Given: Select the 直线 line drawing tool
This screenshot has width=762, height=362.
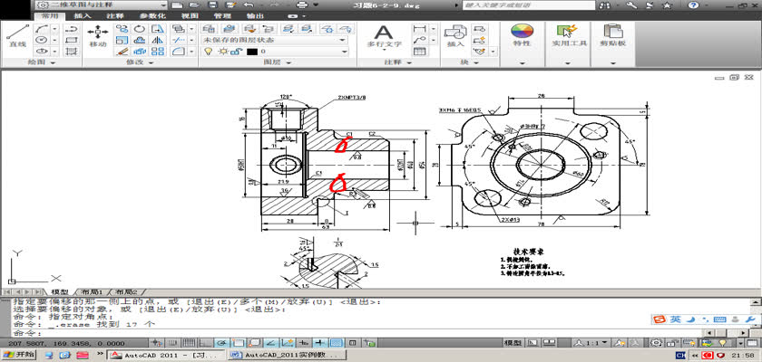Looking at the screenshot, I should coord(17,36).
